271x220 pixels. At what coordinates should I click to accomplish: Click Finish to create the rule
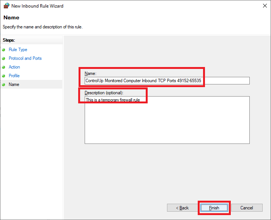point(214,208)
